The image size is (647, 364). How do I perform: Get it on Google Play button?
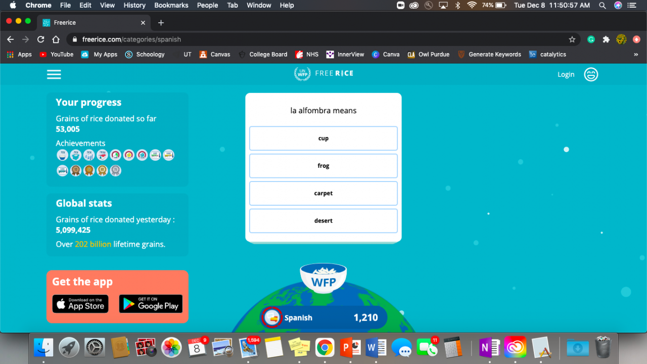click(151, 304)
